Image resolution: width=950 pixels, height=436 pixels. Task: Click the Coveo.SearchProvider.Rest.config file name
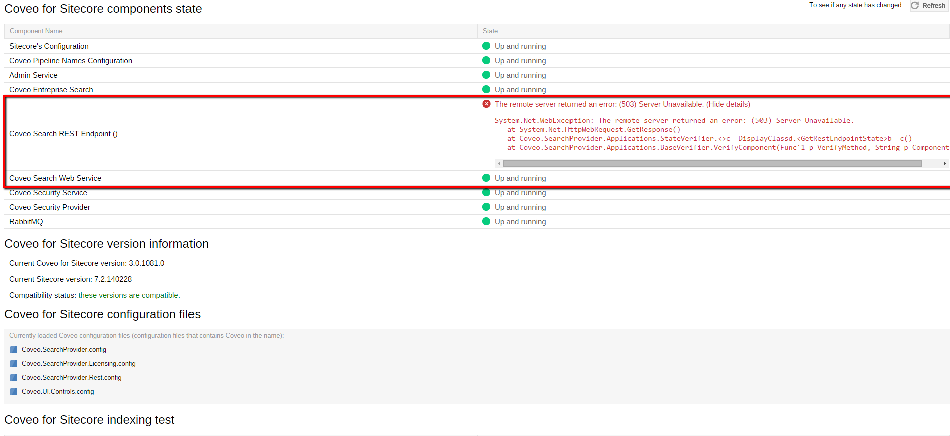tap(72, 378)
